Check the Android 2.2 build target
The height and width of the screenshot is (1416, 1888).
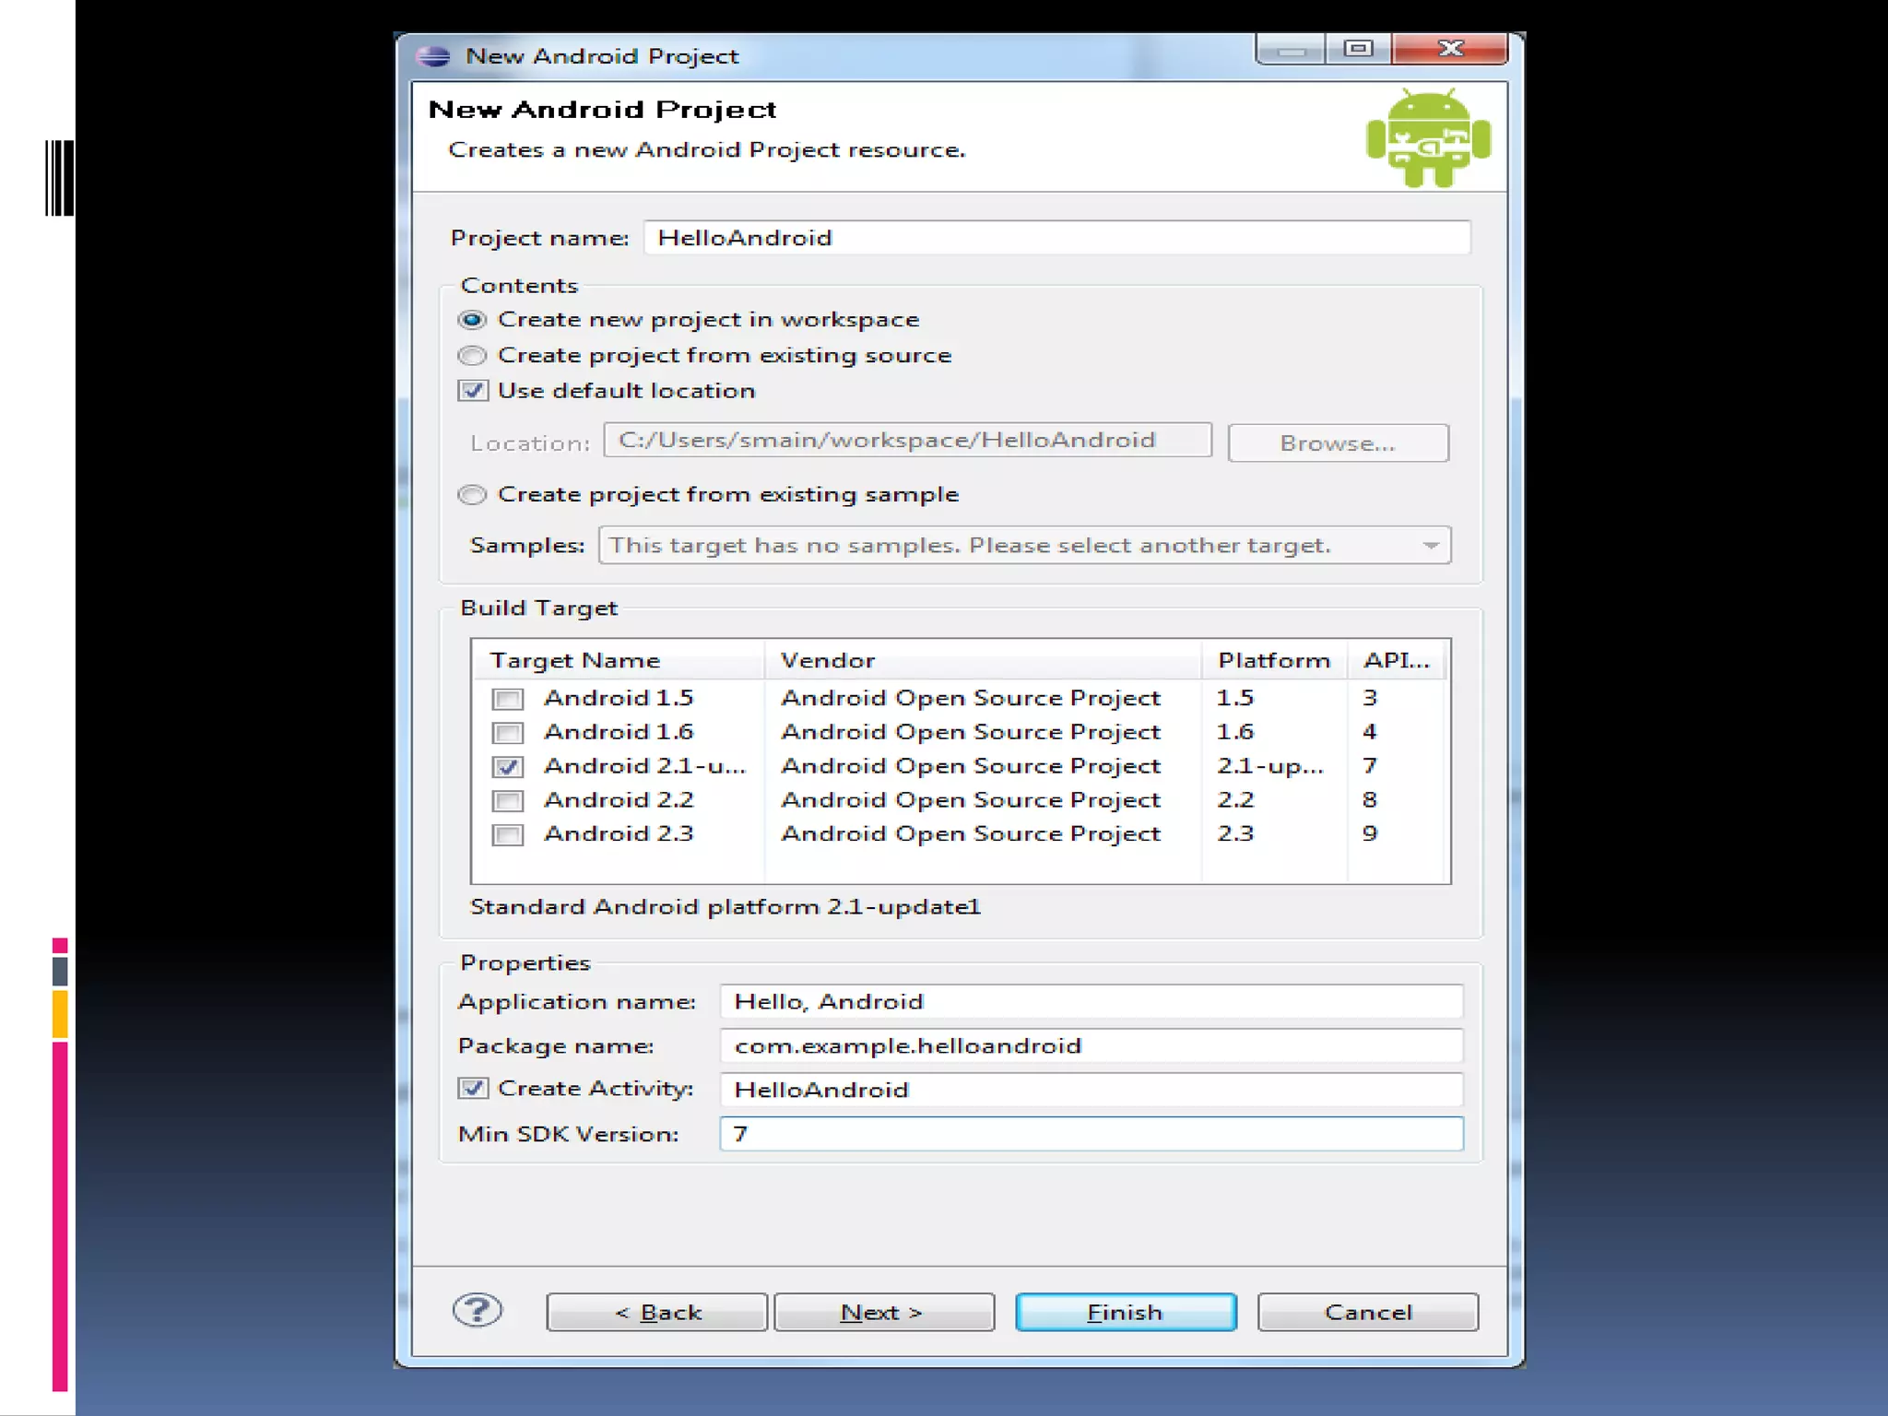[x=507, y=800]
